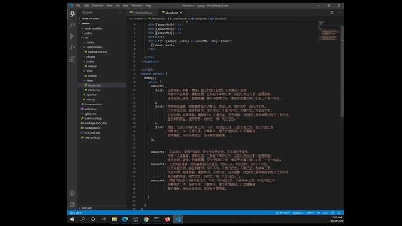Click the editor vertical scrollbar
Screen dimensions: 402x226
point(342,71)
